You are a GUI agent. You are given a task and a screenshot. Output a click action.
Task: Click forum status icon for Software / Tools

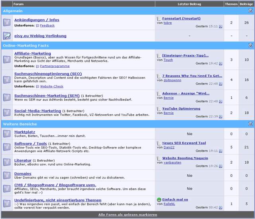[x=7, y=147]
